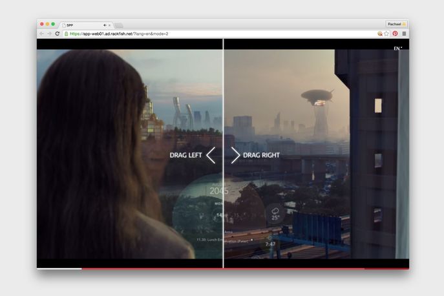Open the Chrome hamburger menu
The image size is (444, 296).
tap(404, 33)
